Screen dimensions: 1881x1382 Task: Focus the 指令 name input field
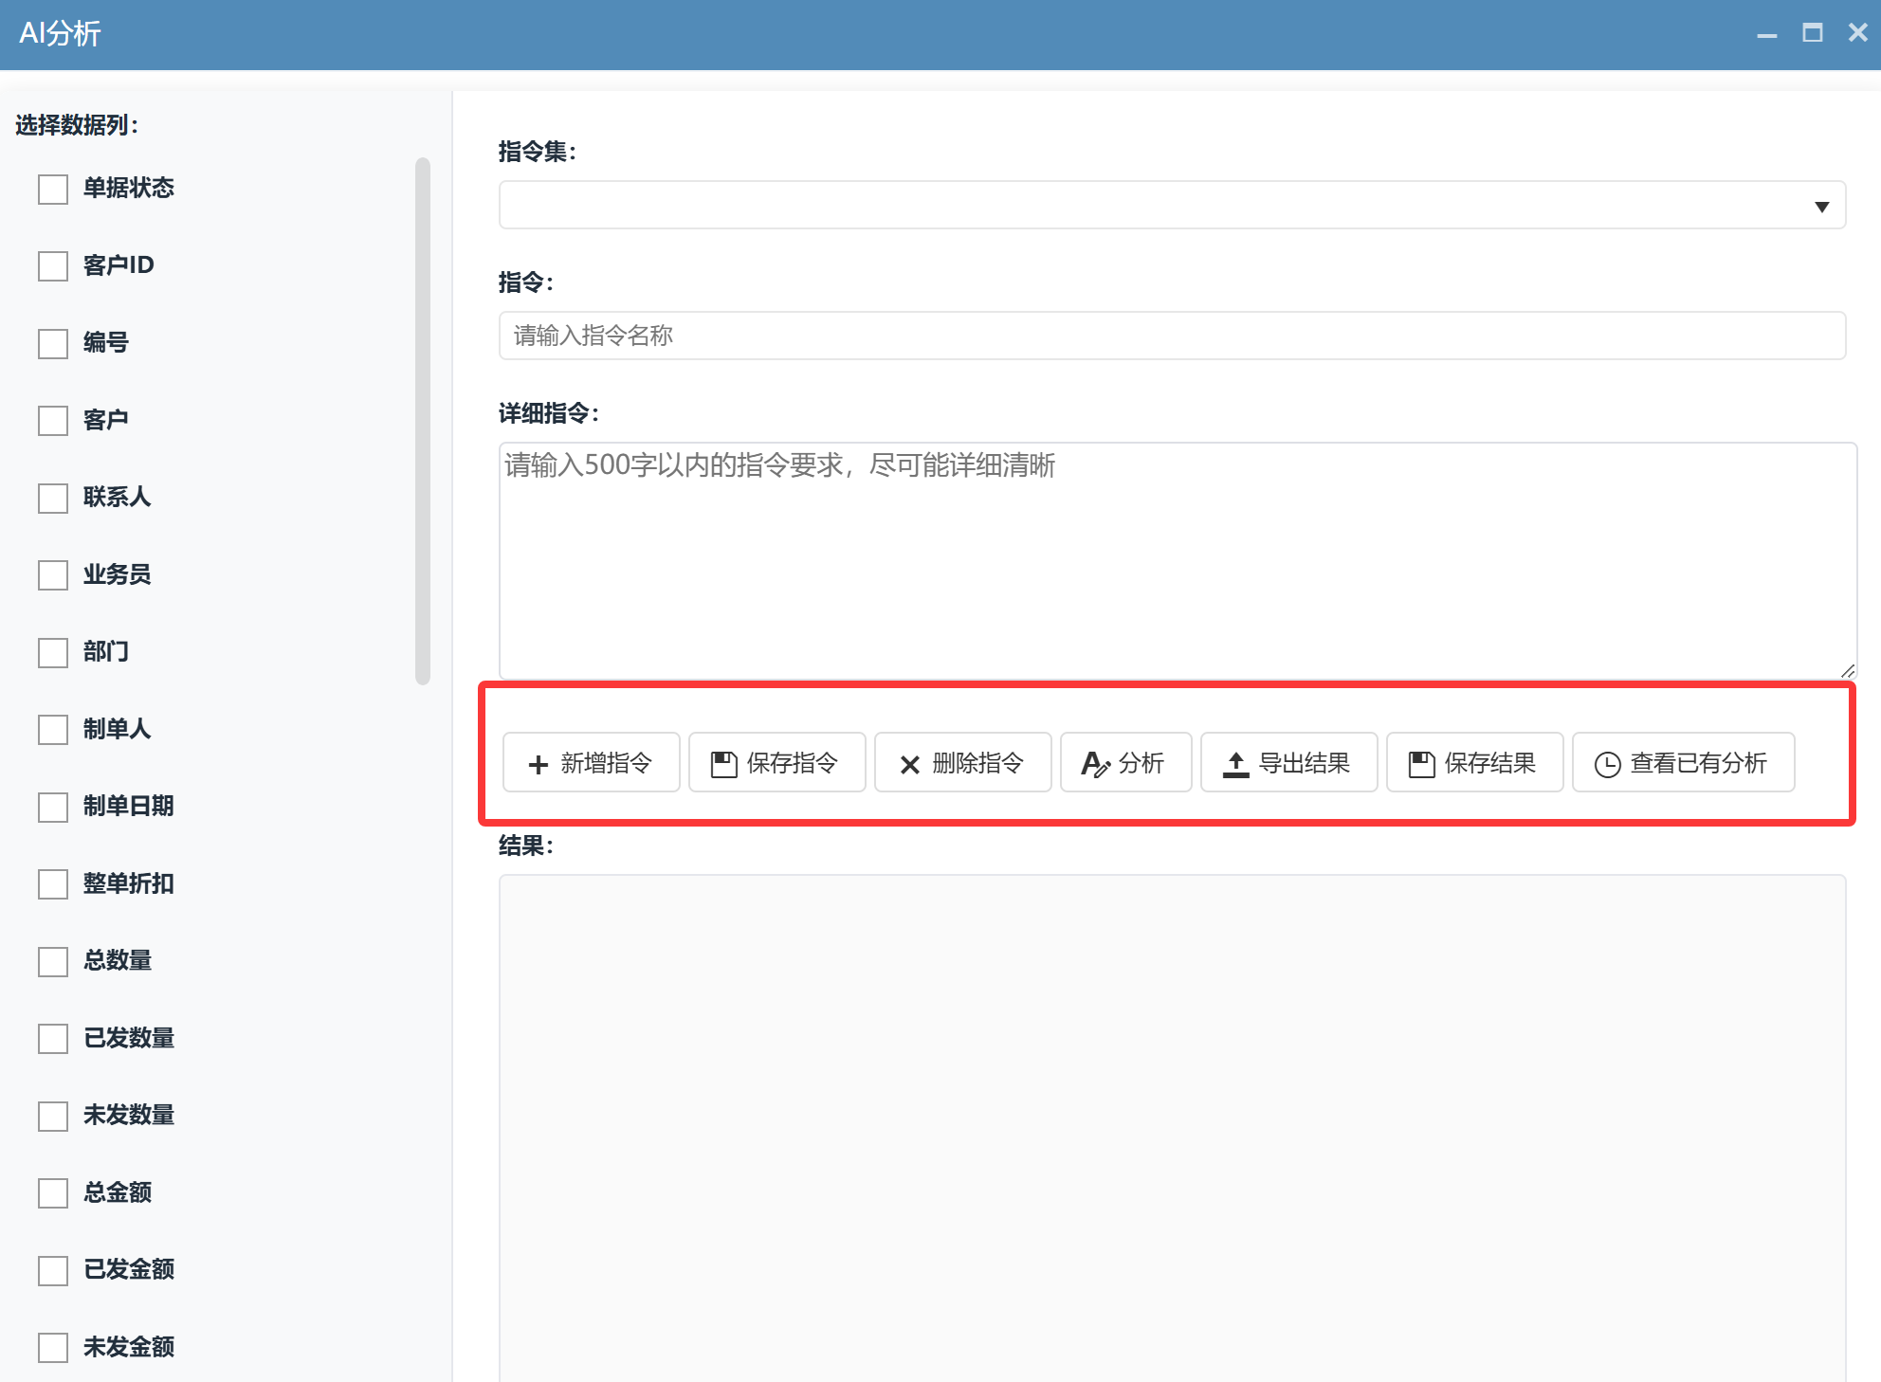[1172, 336]
